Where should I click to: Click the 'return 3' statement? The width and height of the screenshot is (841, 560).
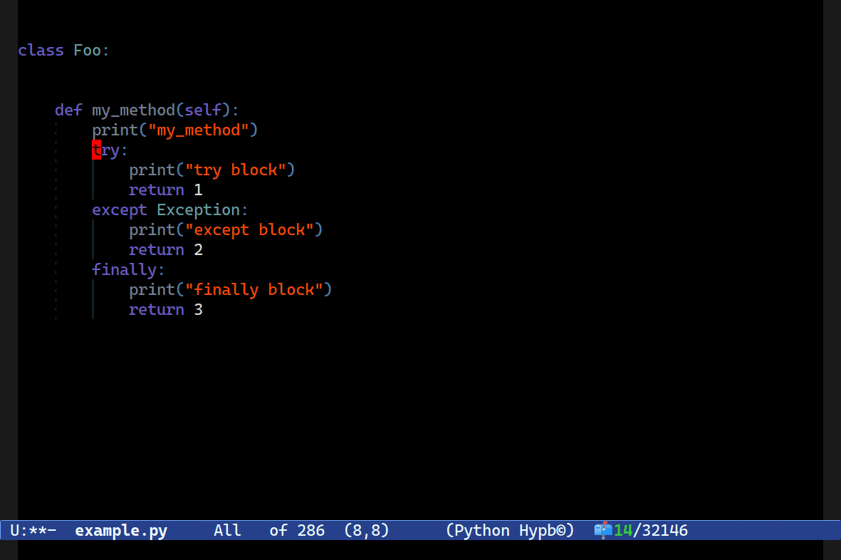166,310
